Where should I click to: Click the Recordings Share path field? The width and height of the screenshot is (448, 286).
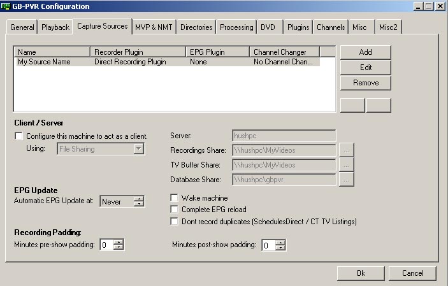pos(284,150)
